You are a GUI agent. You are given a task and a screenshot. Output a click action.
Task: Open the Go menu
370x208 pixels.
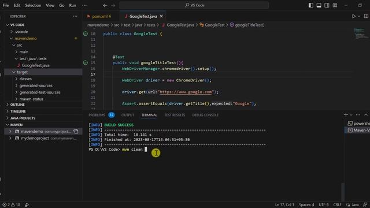tap(62, 5)
